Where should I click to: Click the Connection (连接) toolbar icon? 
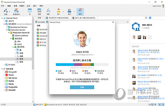(5, 12)
